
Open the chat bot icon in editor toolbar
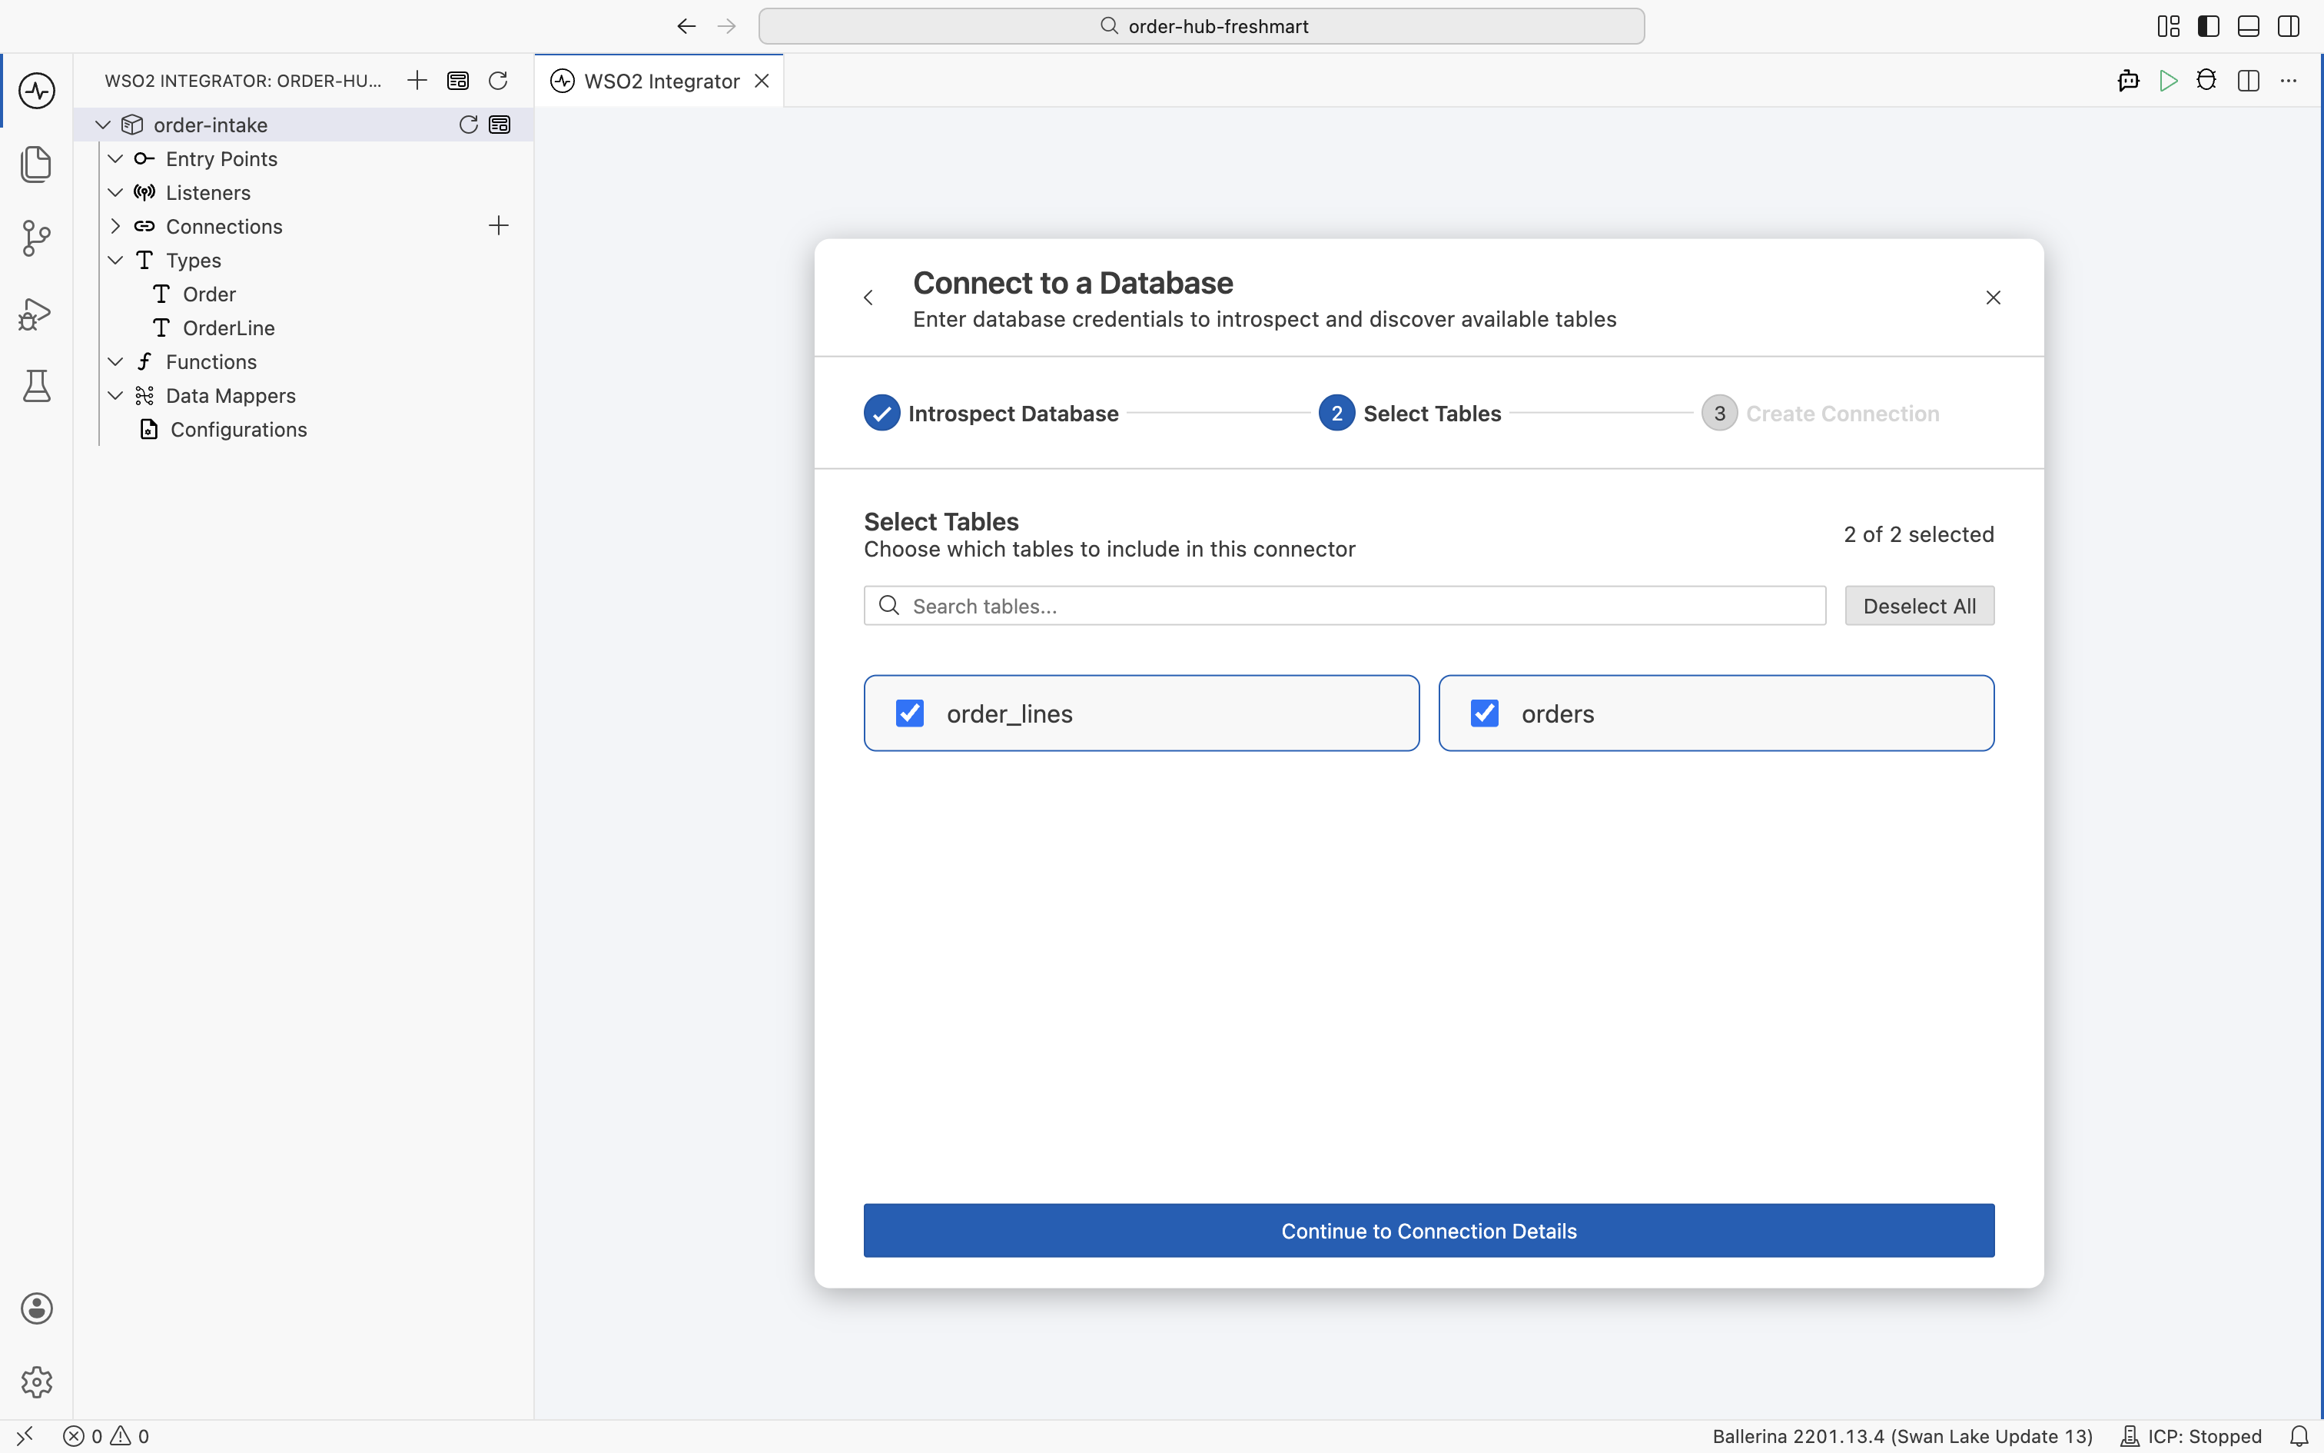pyautogui.click(x=2128, y=81)
